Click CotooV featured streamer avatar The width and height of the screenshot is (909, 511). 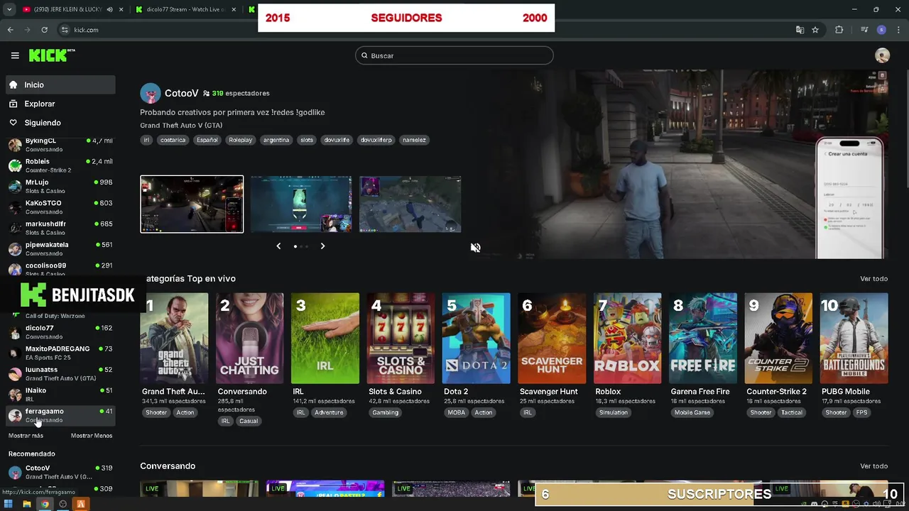tap(151, 93)
